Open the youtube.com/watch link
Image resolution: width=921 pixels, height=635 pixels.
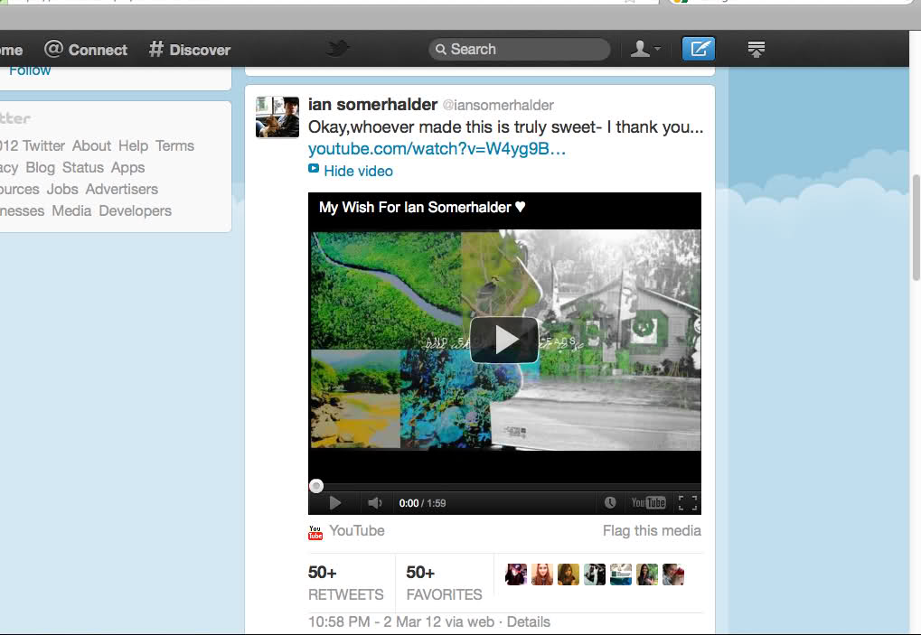coord(437,149)
